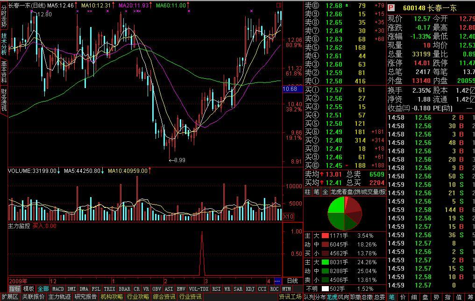Enable the 全部 indicators filter
Viewport: 475px width, 301px height.
(x=43, y=289)
